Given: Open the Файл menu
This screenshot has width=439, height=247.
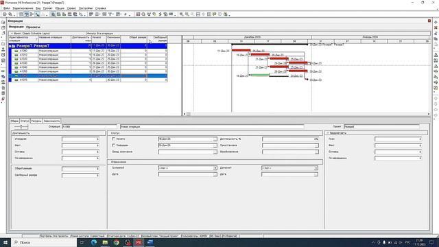Looking at the screenshot, I should (6, 8).
